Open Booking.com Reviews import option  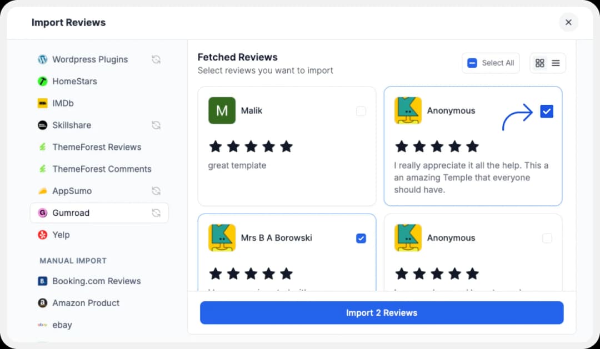coord(96,281)
